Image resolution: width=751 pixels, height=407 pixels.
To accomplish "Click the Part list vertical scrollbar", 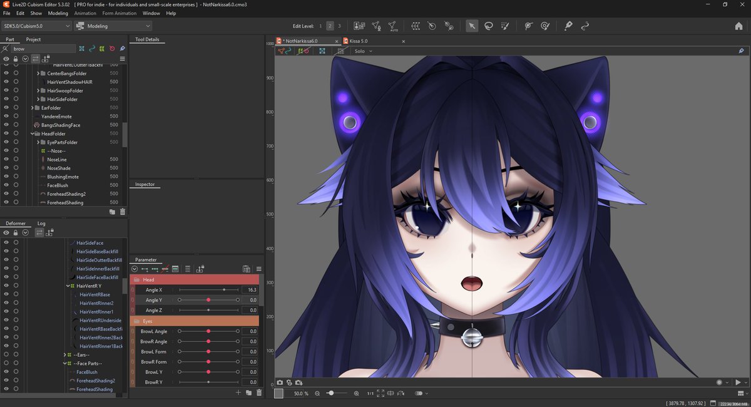I will 125,133.
